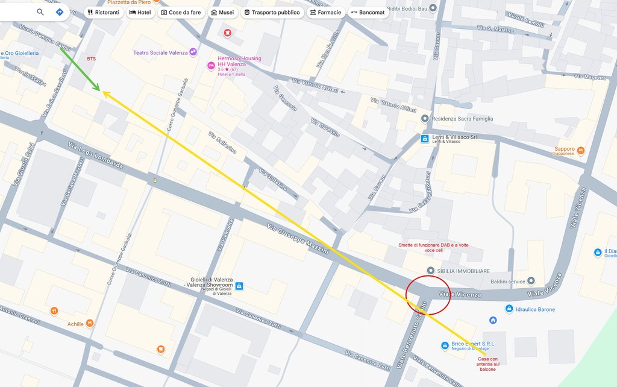The width and height of the screenshot is (617, 387).
Task: Filter by Trasporto pubblico
Action: (272, 13)
